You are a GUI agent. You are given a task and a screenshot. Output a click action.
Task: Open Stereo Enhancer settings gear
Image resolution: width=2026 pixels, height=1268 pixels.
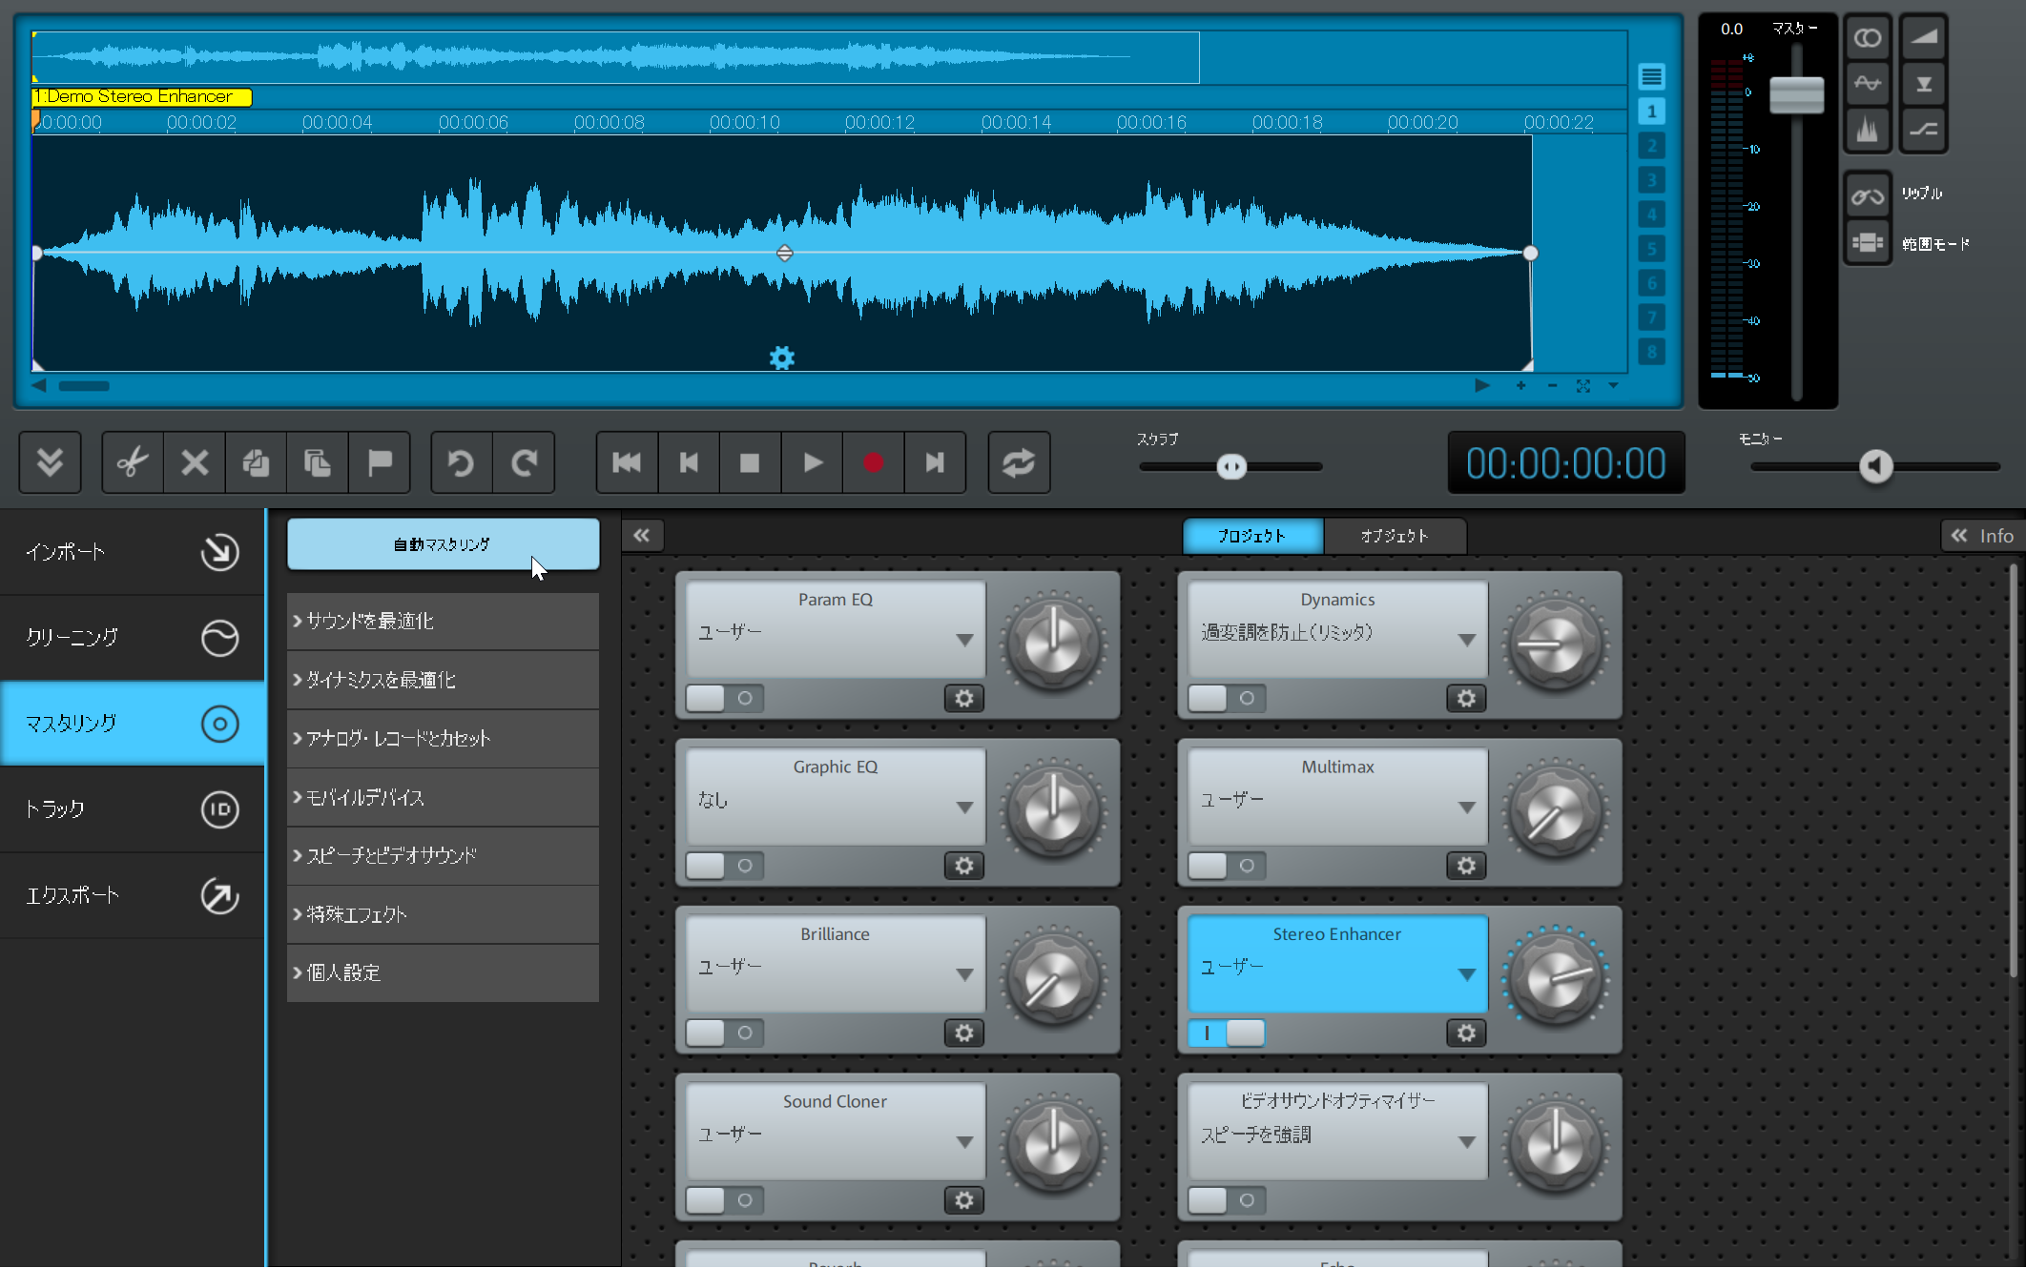[1466, 1033]
